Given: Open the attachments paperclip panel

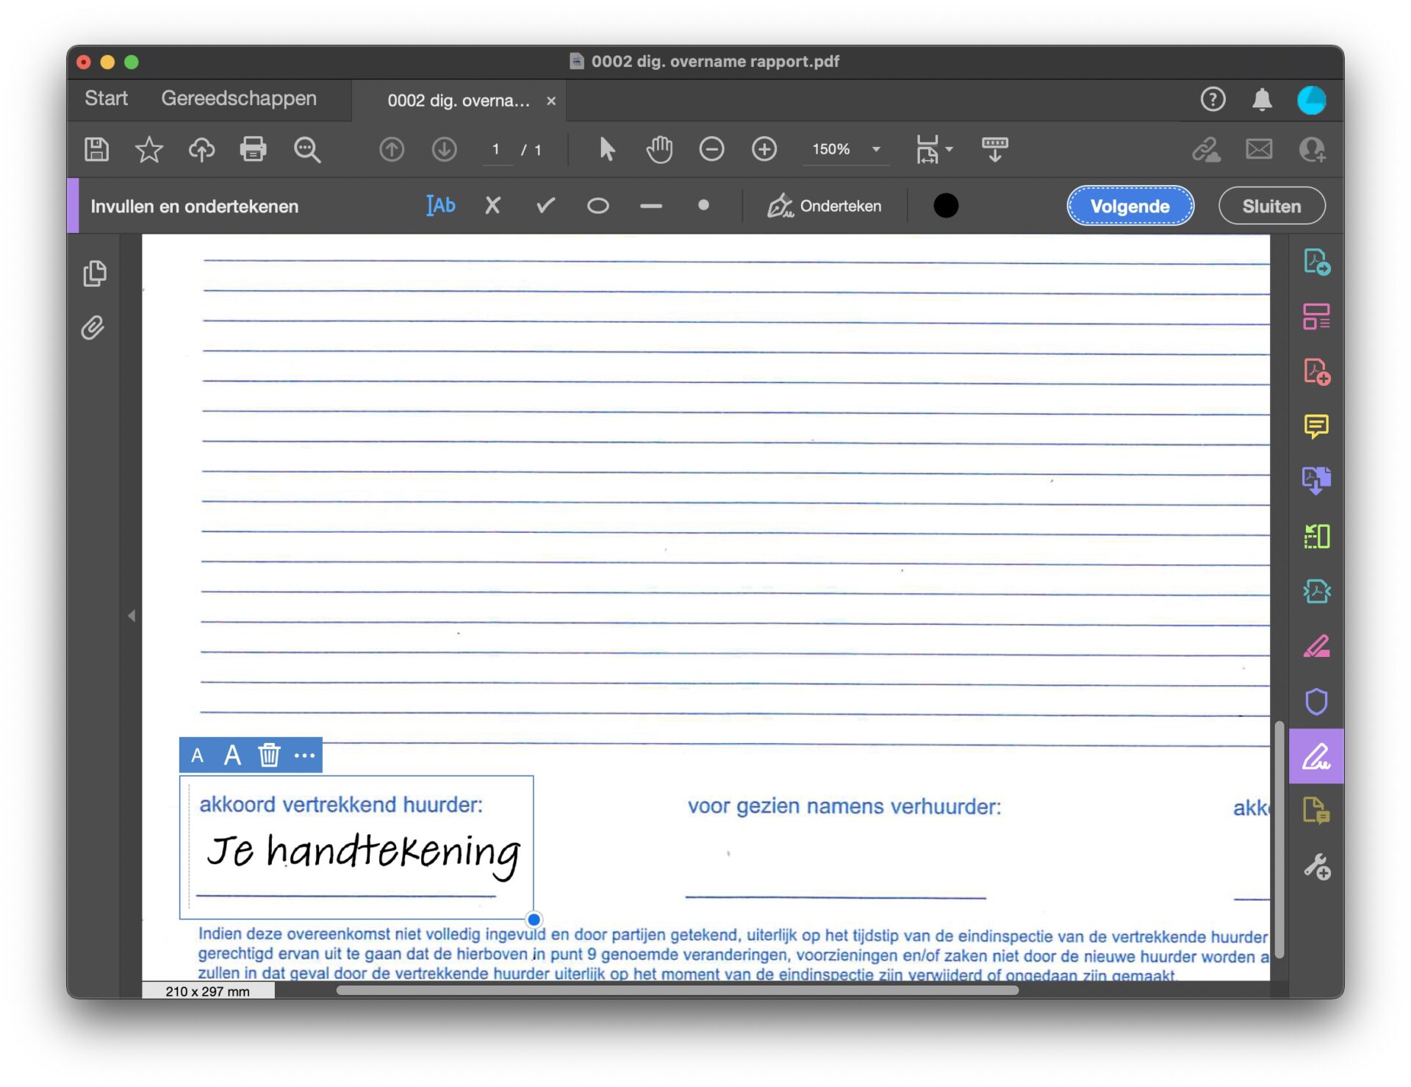Looking at the screenshot, I should (93, 328).
